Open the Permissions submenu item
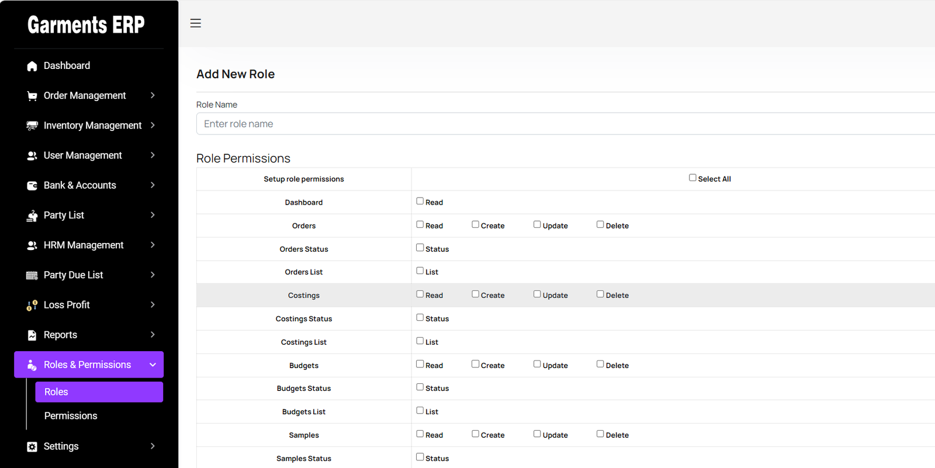Viewport: 935px width, 468px height. 71,416
